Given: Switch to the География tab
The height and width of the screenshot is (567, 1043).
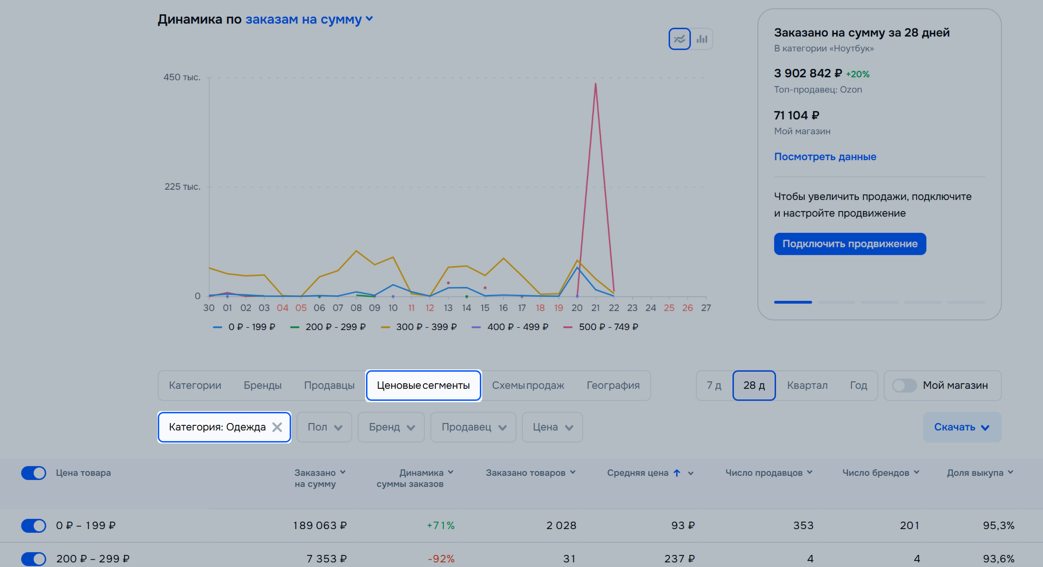Looking at the screenshot, I should point(613,386).
